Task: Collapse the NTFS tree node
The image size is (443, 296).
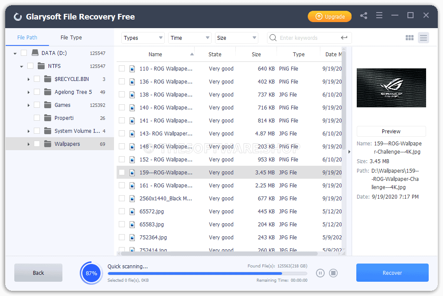Action: pos(22,66)
